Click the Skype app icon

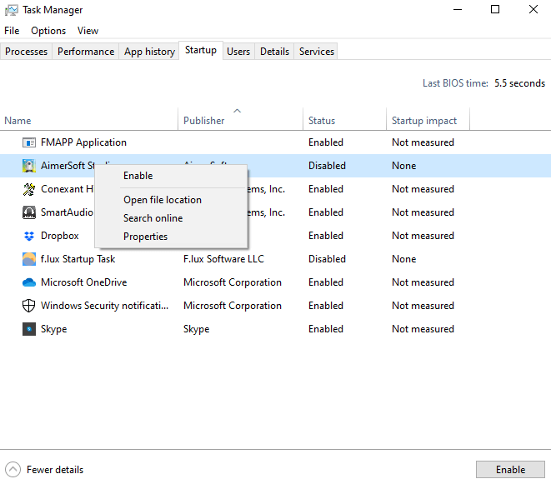pyautogui.click(x=29, y=329)
